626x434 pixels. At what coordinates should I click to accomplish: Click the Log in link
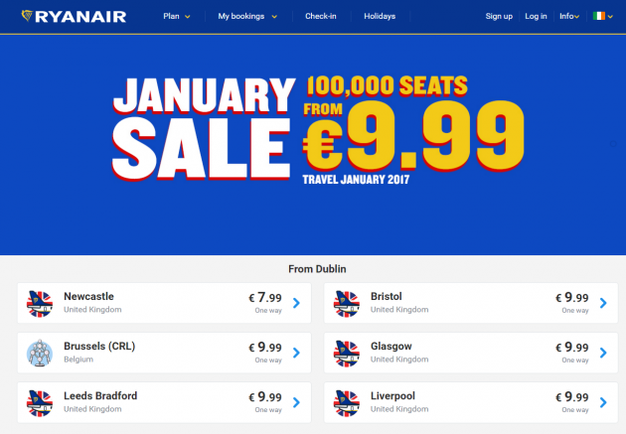(536, 17)
